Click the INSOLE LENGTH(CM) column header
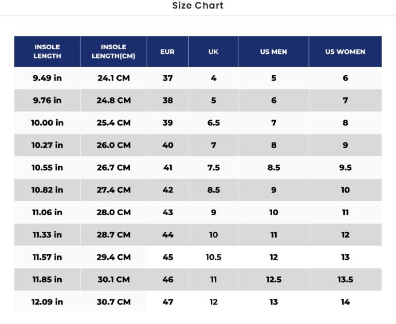The height and width of the screenshot is (324, 396). coord(113,52)
